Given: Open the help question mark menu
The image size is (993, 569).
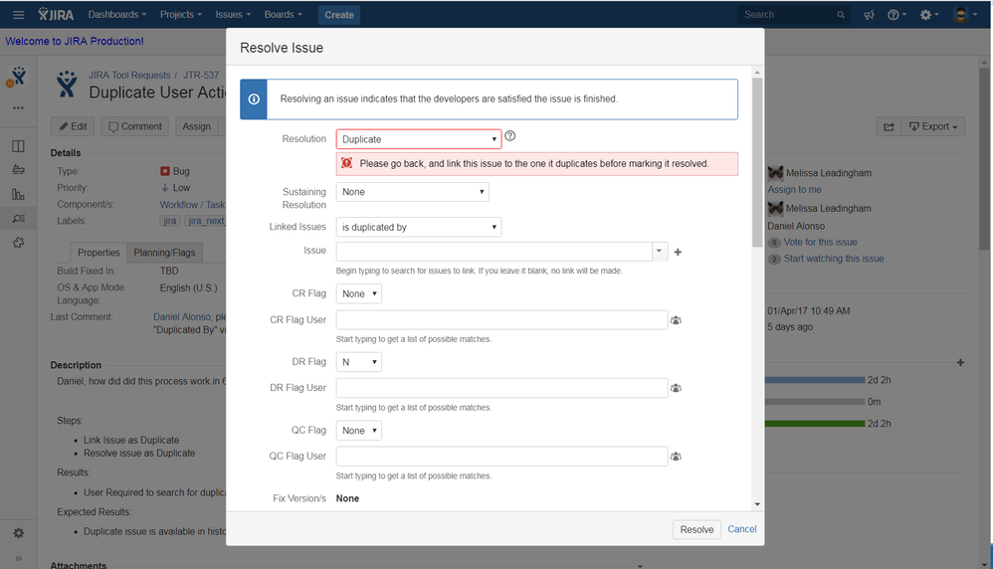Looking at the screenshot, I should 896,15.
